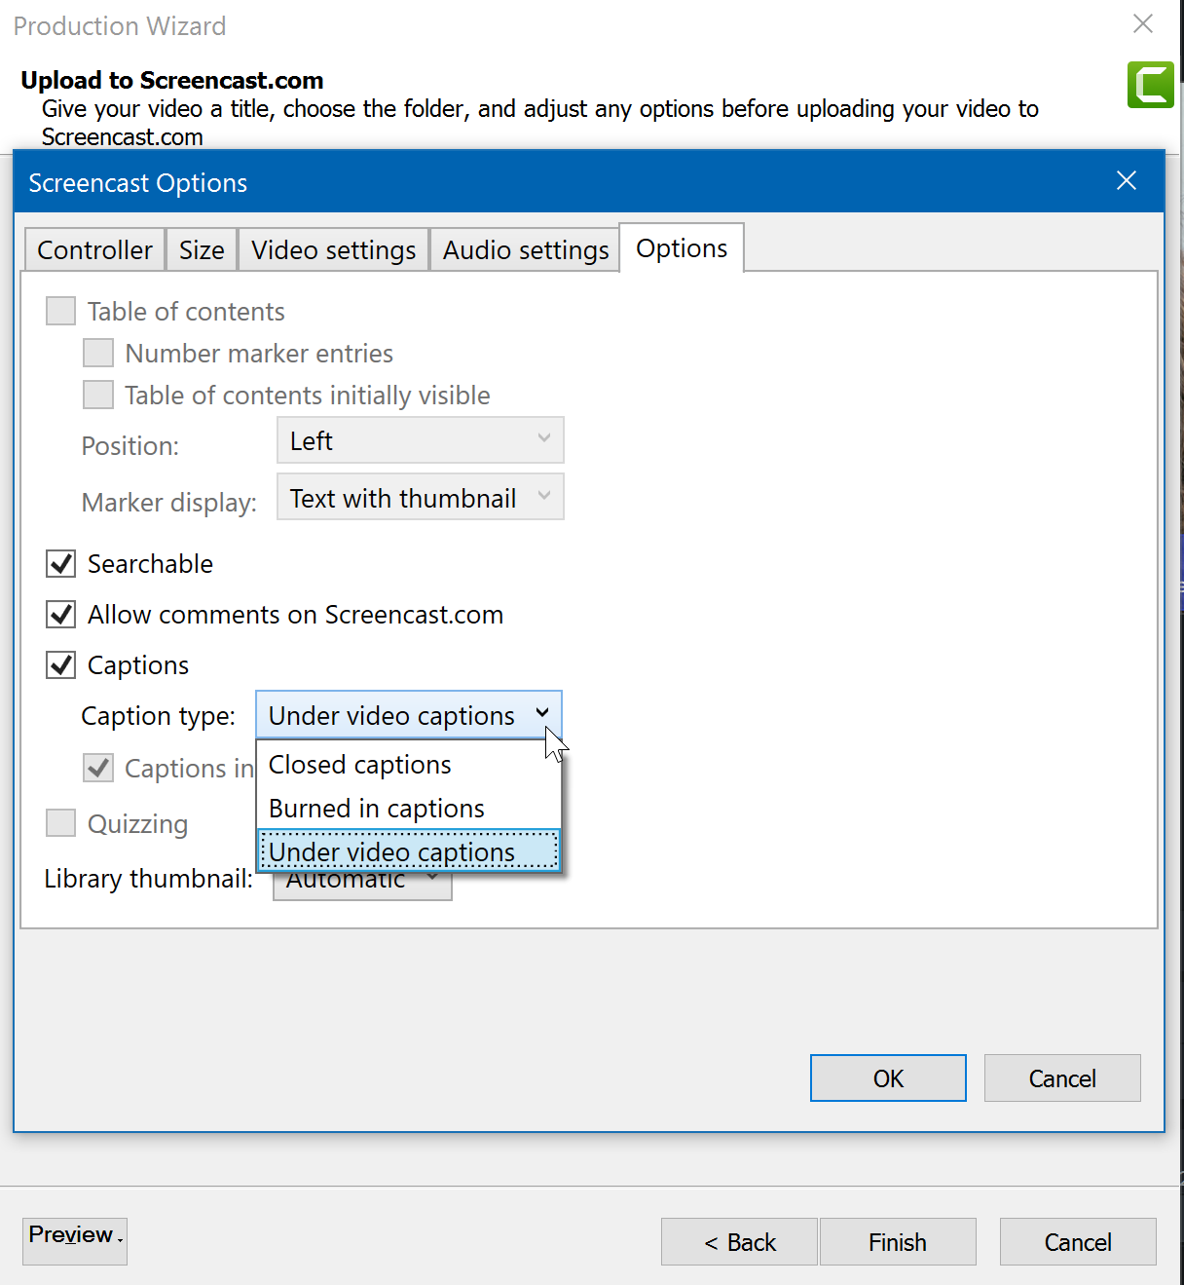Select the Options tab

tap(682, 248)
